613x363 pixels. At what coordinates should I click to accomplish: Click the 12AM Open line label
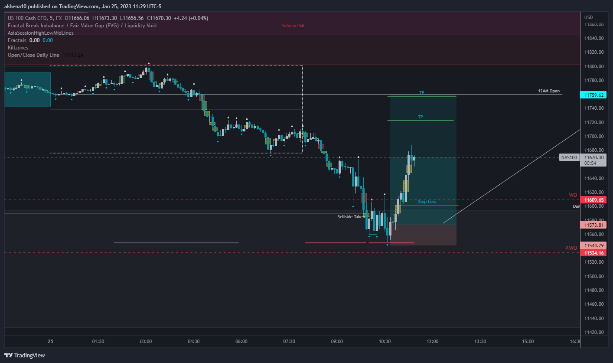coord(549,91)
